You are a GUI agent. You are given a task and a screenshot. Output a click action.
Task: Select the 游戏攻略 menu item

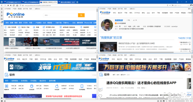[x=52, y=81]
